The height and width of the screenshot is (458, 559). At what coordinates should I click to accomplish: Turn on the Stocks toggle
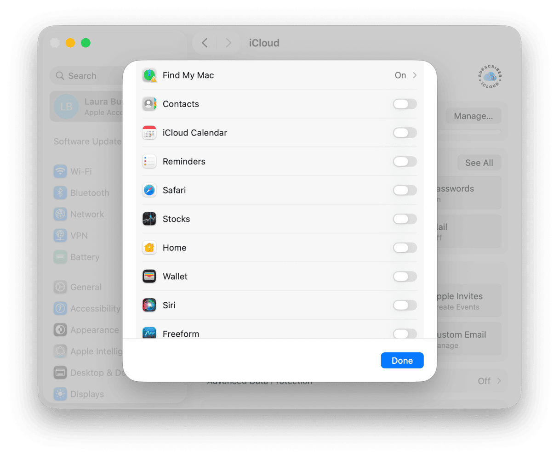pos(405,219)
